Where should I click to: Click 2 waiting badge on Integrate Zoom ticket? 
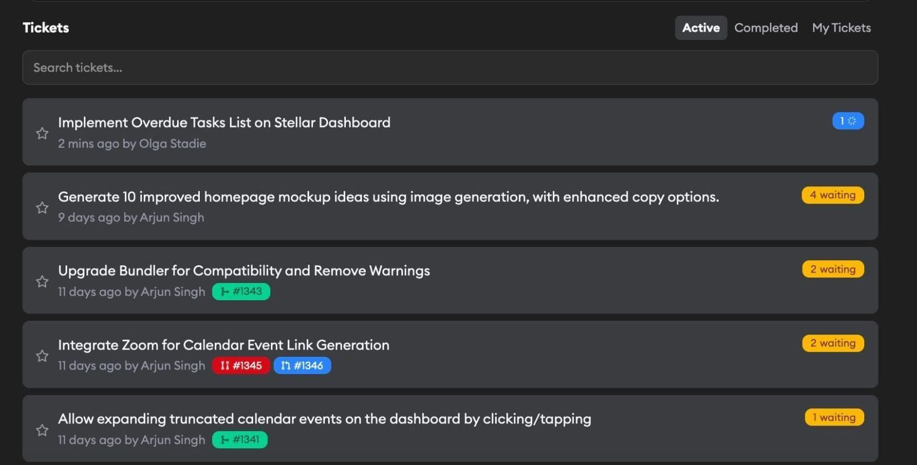tap(833, 343)
